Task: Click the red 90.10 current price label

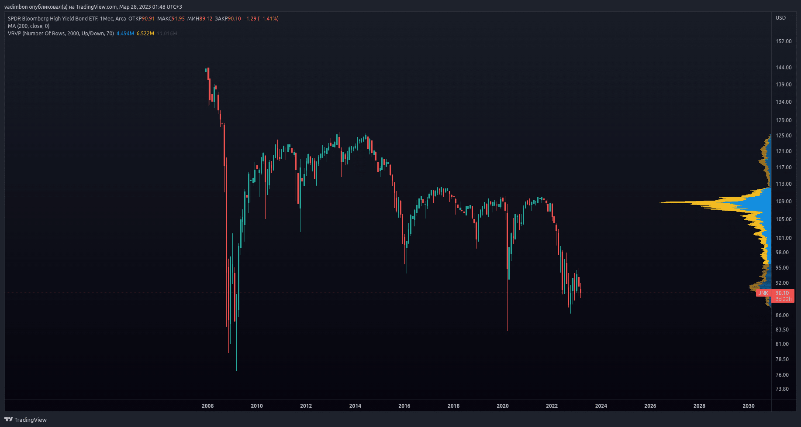Action: (782, 293)
